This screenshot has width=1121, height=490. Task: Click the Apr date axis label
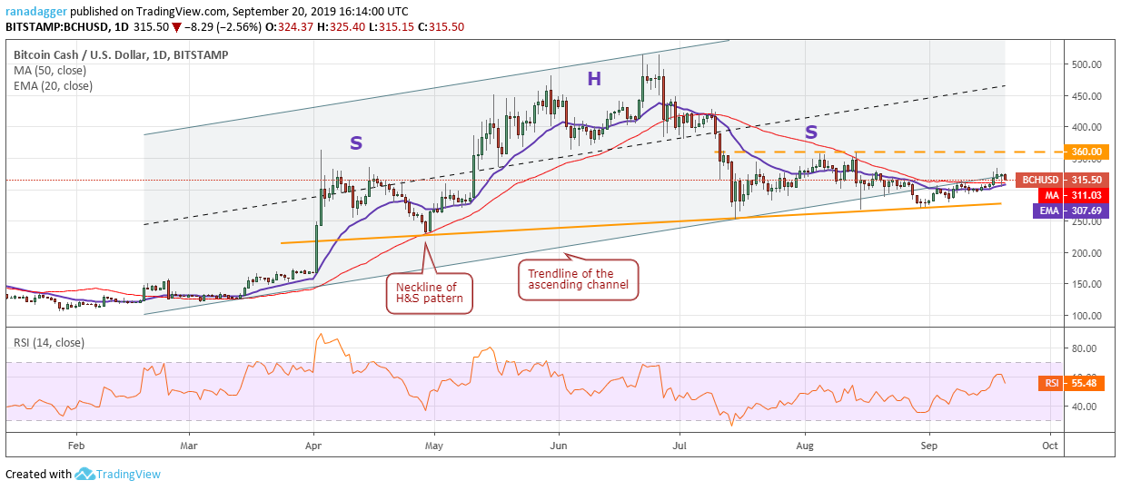pos(313,446)
